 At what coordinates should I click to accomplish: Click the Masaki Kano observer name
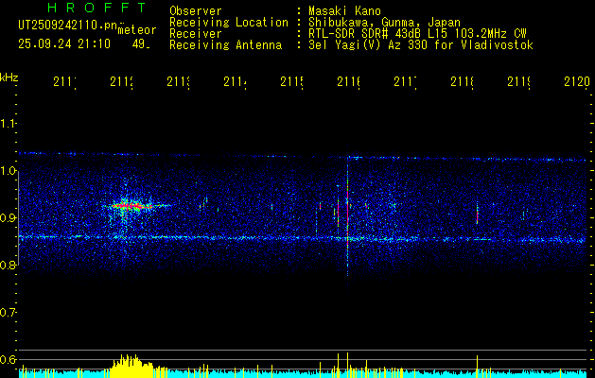(344, 10)
